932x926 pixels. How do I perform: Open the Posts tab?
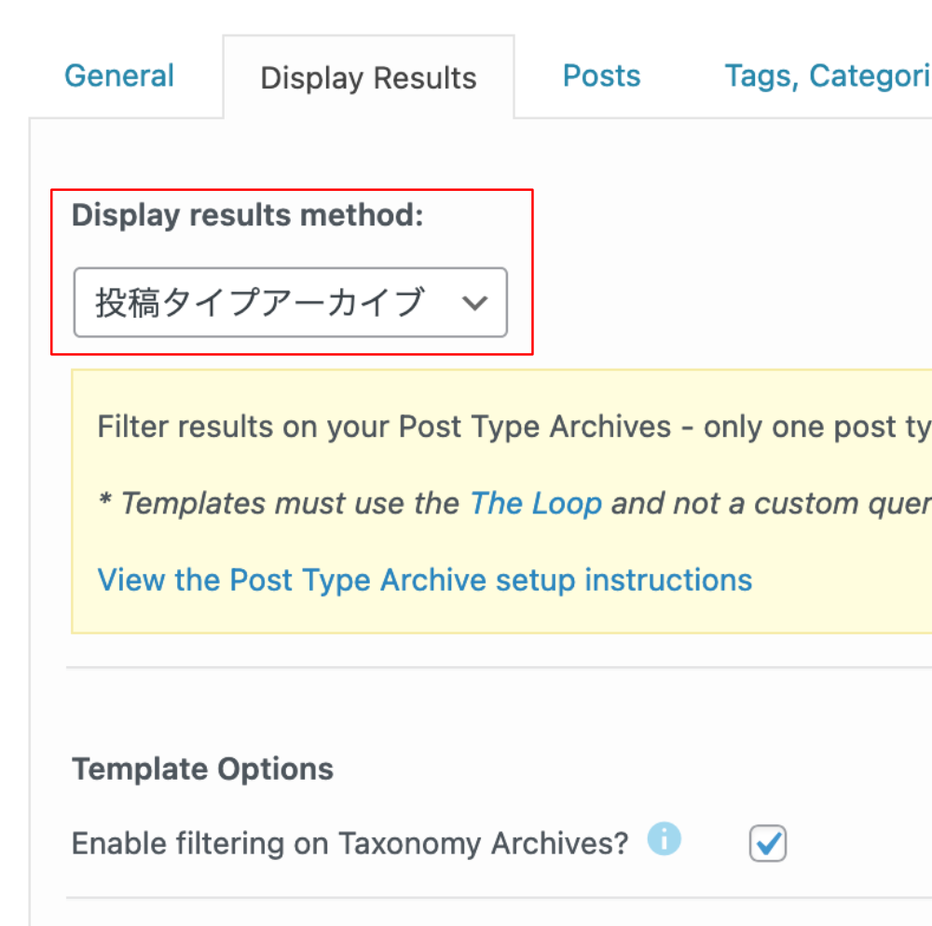click(x=601, y=76)
